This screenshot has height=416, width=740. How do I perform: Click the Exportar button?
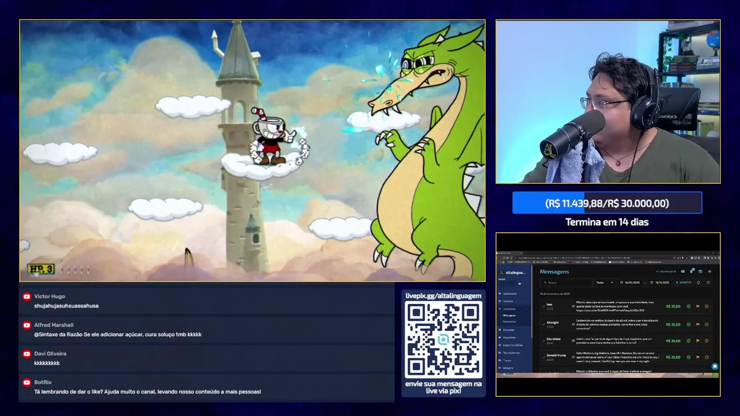(x=682, y=283)
